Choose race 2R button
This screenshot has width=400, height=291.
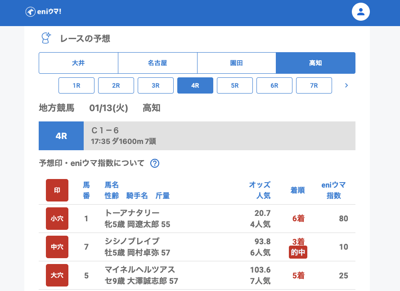(116, 85)
